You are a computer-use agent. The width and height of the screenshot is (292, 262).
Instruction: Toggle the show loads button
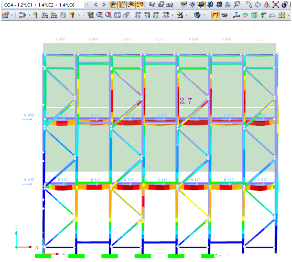pyautogui.click(x=113, y=5)
